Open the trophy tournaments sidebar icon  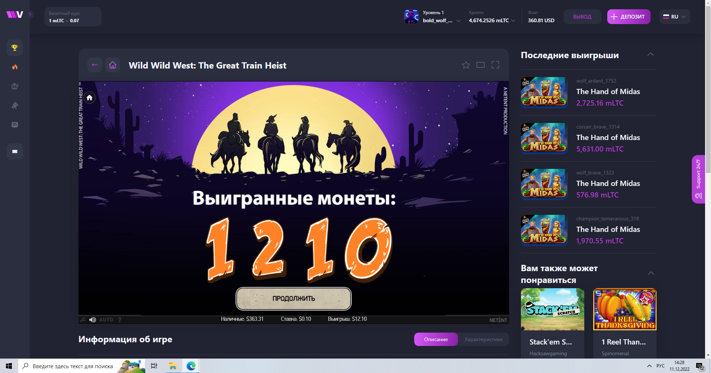tap(15, 48)
